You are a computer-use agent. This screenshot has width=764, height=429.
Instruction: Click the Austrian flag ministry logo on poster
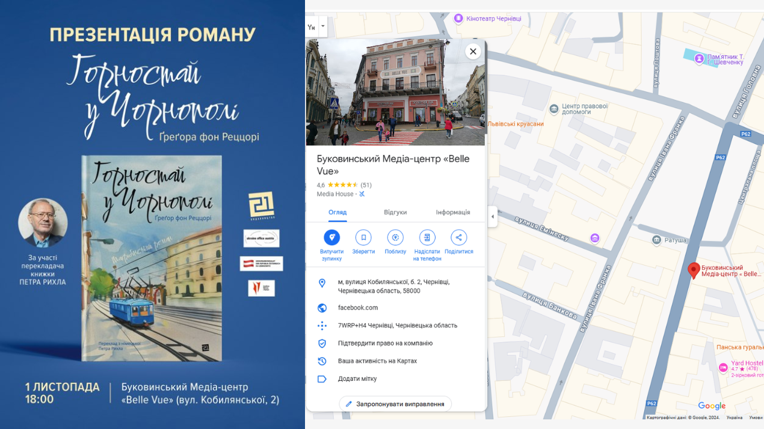click(x=262, y=263)
